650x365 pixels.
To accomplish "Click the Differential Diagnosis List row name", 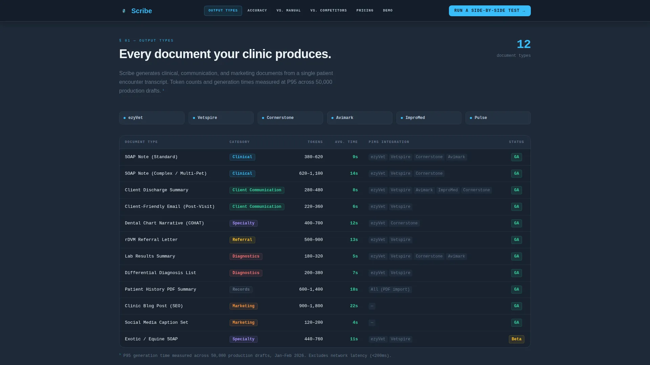I will coord(160,273).
